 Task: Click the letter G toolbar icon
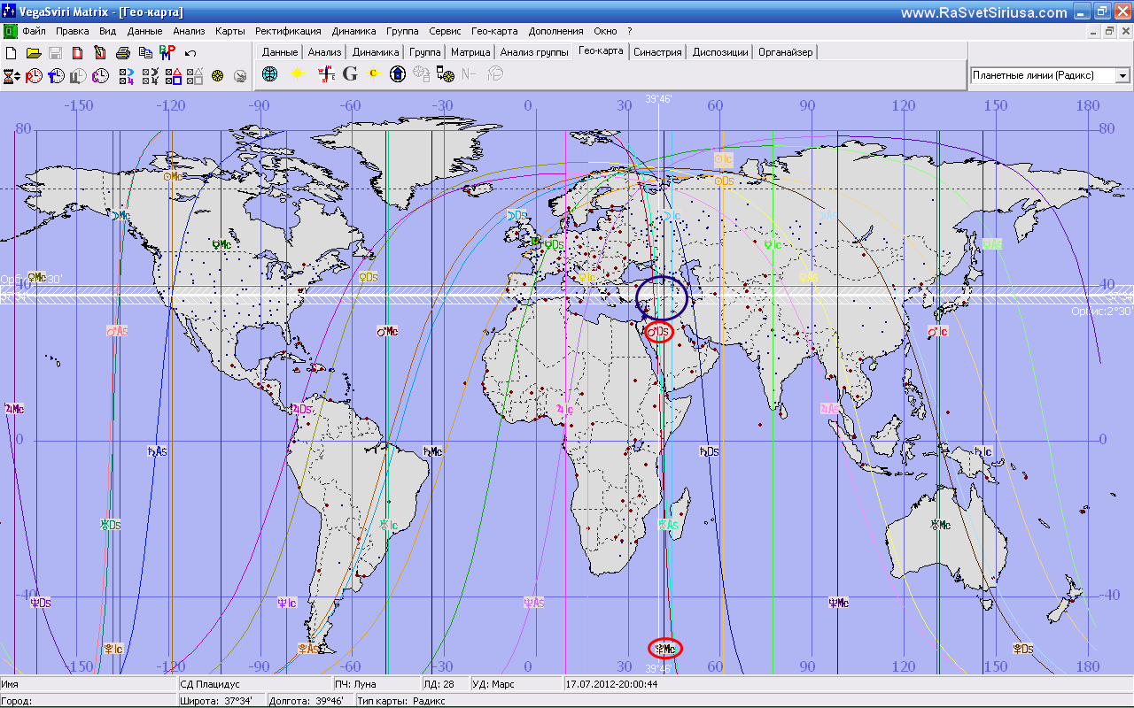pyautogui.click(x=349, y=73)
